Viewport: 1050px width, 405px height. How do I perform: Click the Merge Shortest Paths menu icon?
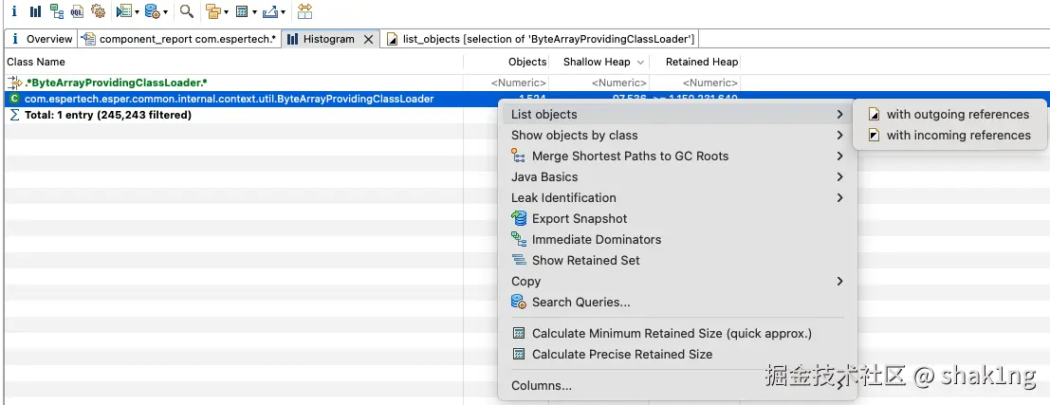[x=518, y=156]
